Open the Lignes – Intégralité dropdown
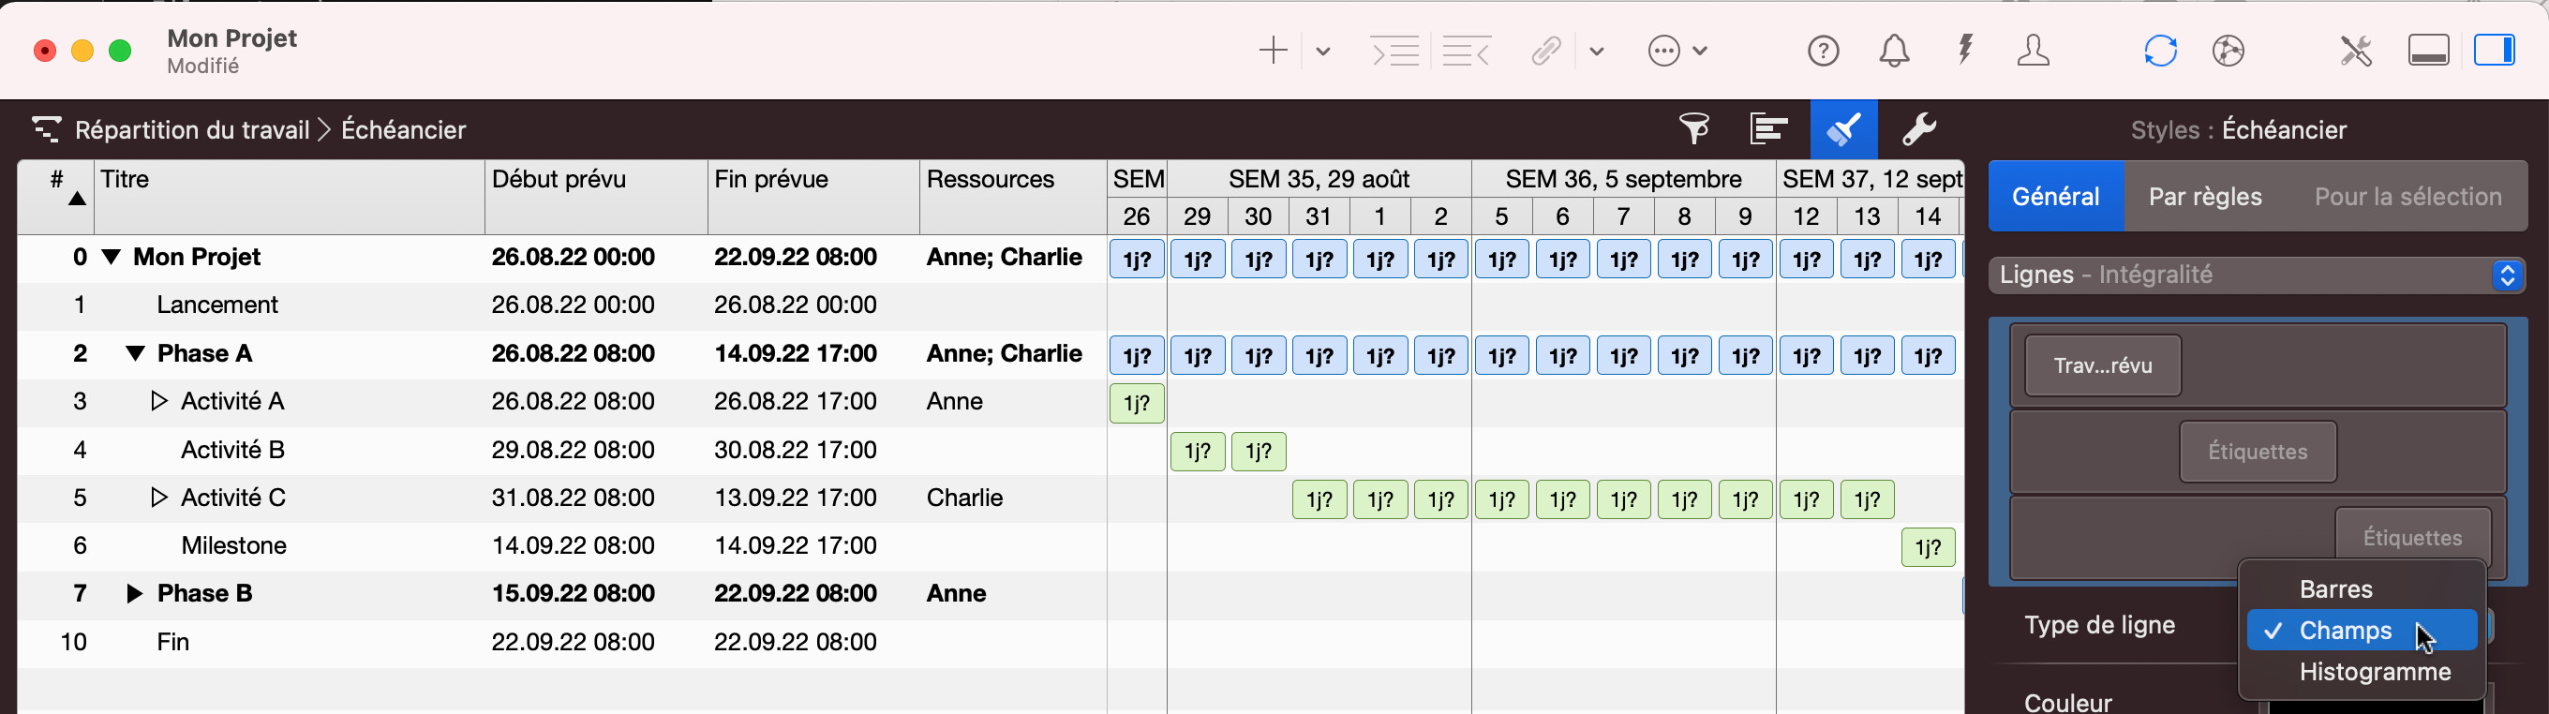The height and width of the screenshot is (714, 2549). [2258, 275]
